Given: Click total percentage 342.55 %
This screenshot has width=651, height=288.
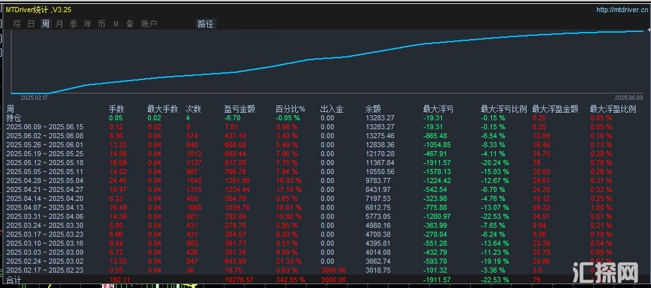Looking at the screenshot, I should click(x=291, y=280).
